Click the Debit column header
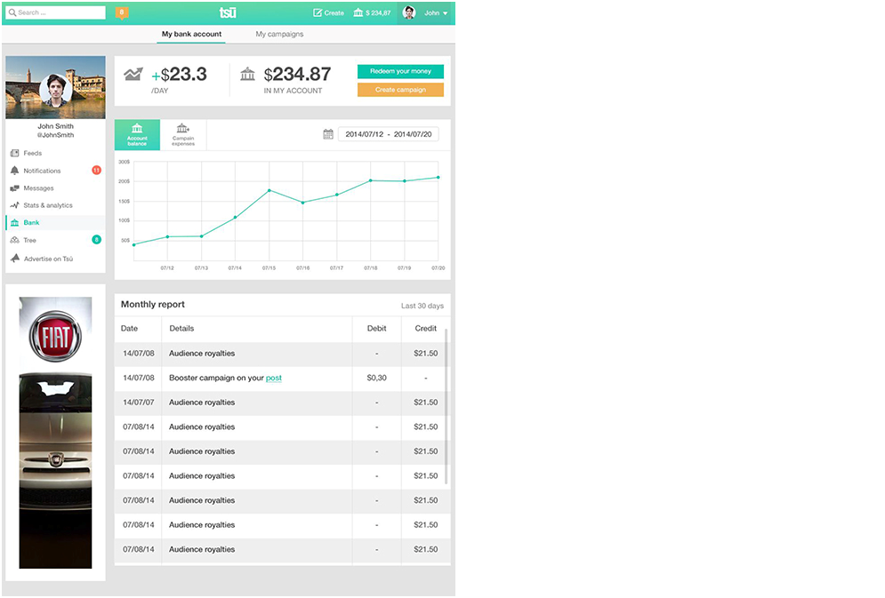 [x=377, y=329]
